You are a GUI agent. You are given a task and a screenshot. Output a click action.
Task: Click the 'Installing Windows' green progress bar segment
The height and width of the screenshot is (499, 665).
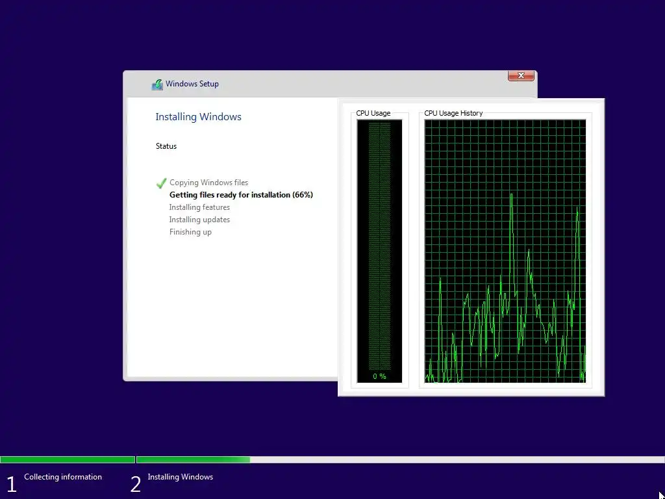[193, 459]
